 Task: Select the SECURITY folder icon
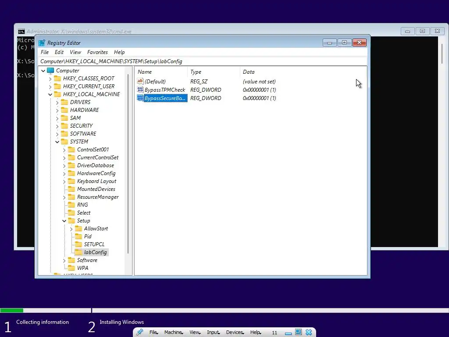coord(65,126)
